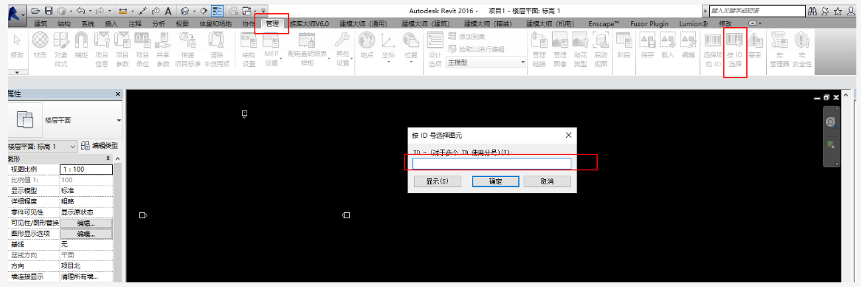Viewport: 861px width, 287px height.
Task: Click the 警告 (Warnings) icon
Action: coord(755,46)
